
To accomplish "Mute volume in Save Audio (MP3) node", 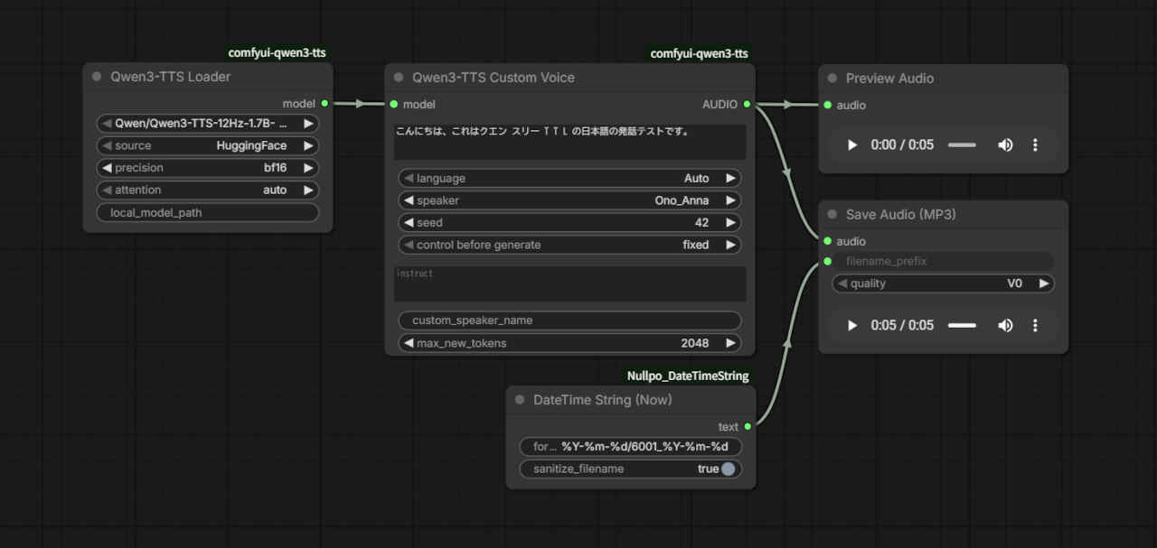I will pos(1005,325).
